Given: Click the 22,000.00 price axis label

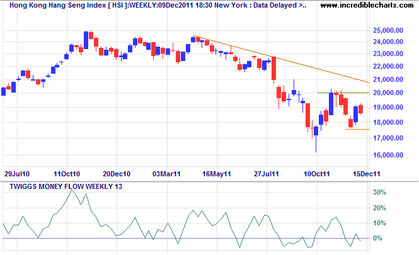Looking at the screenshot, I should pyautogui.click(x=388, y=66).
